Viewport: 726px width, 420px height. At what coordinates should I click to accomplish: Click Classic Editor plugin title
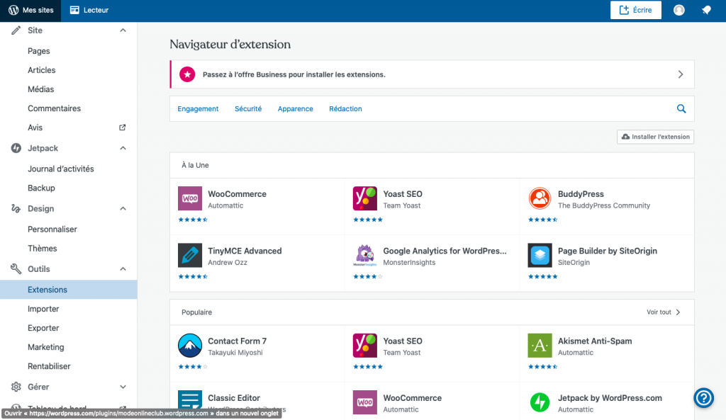tap(234, 398)
